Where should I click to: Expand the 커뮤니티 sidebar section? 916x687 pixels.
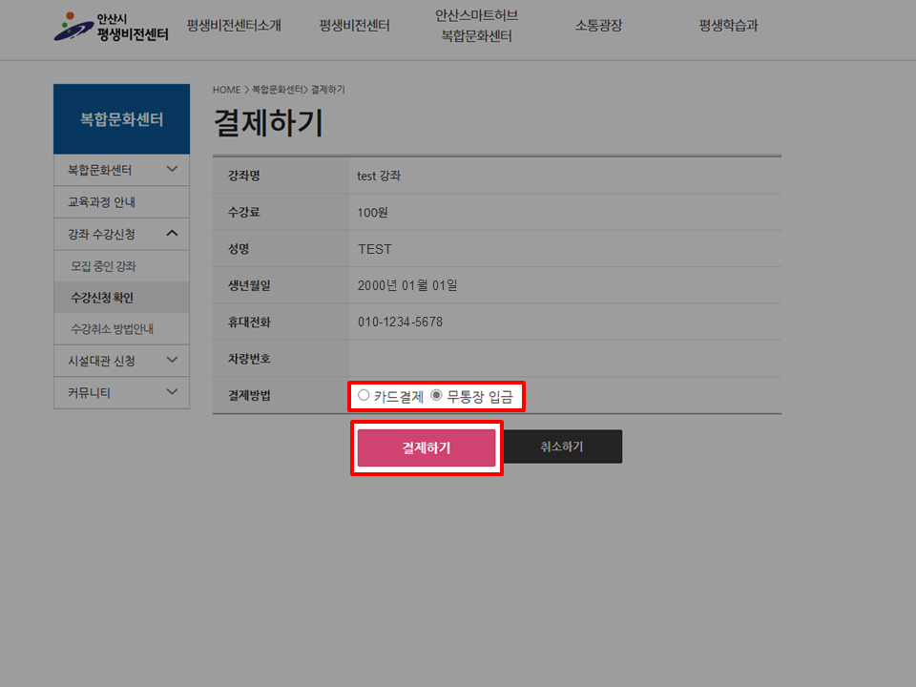(121, 392)
